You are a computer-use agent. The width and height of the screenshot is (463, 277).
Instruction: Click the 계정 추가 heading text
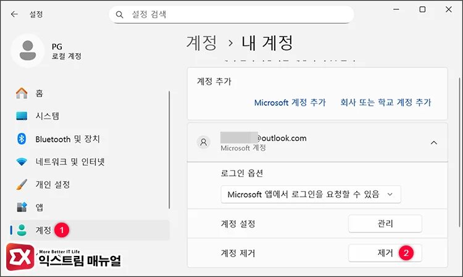214,81
